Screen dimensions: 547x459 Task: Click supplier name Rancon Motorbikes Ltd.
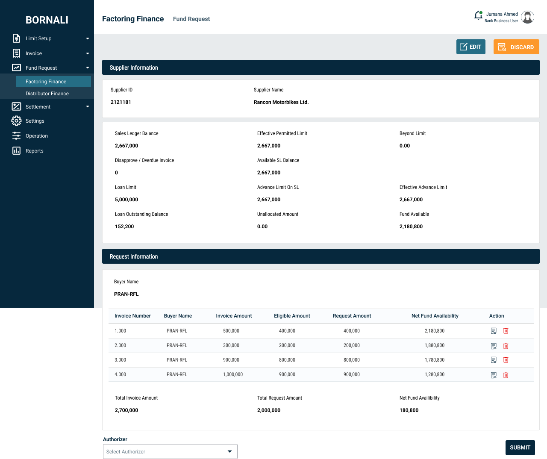pyautogui.click(x=281, y=102)
